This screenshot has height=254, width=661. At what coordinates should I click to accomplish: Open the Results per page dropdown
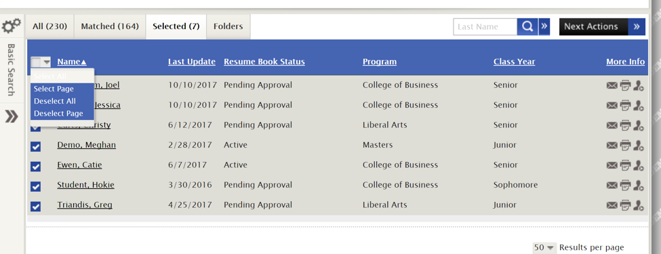544,248
